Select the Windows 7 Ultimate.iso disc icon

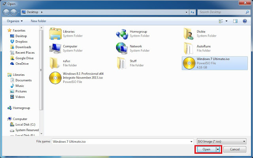pyautogui.click(x=189, y=63)
